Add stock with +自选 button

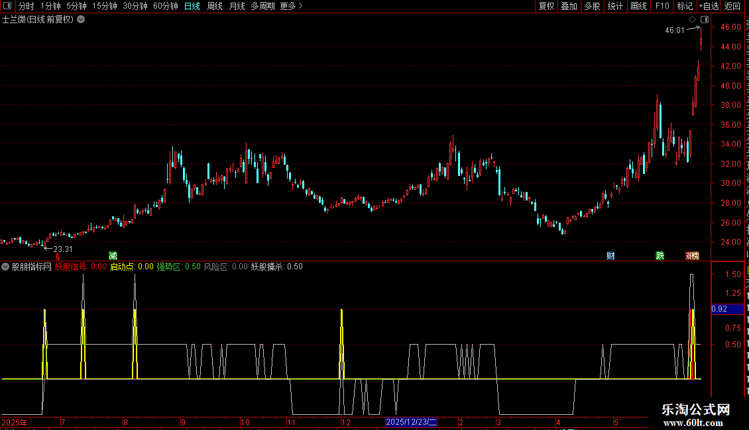[x=709, y=6]
